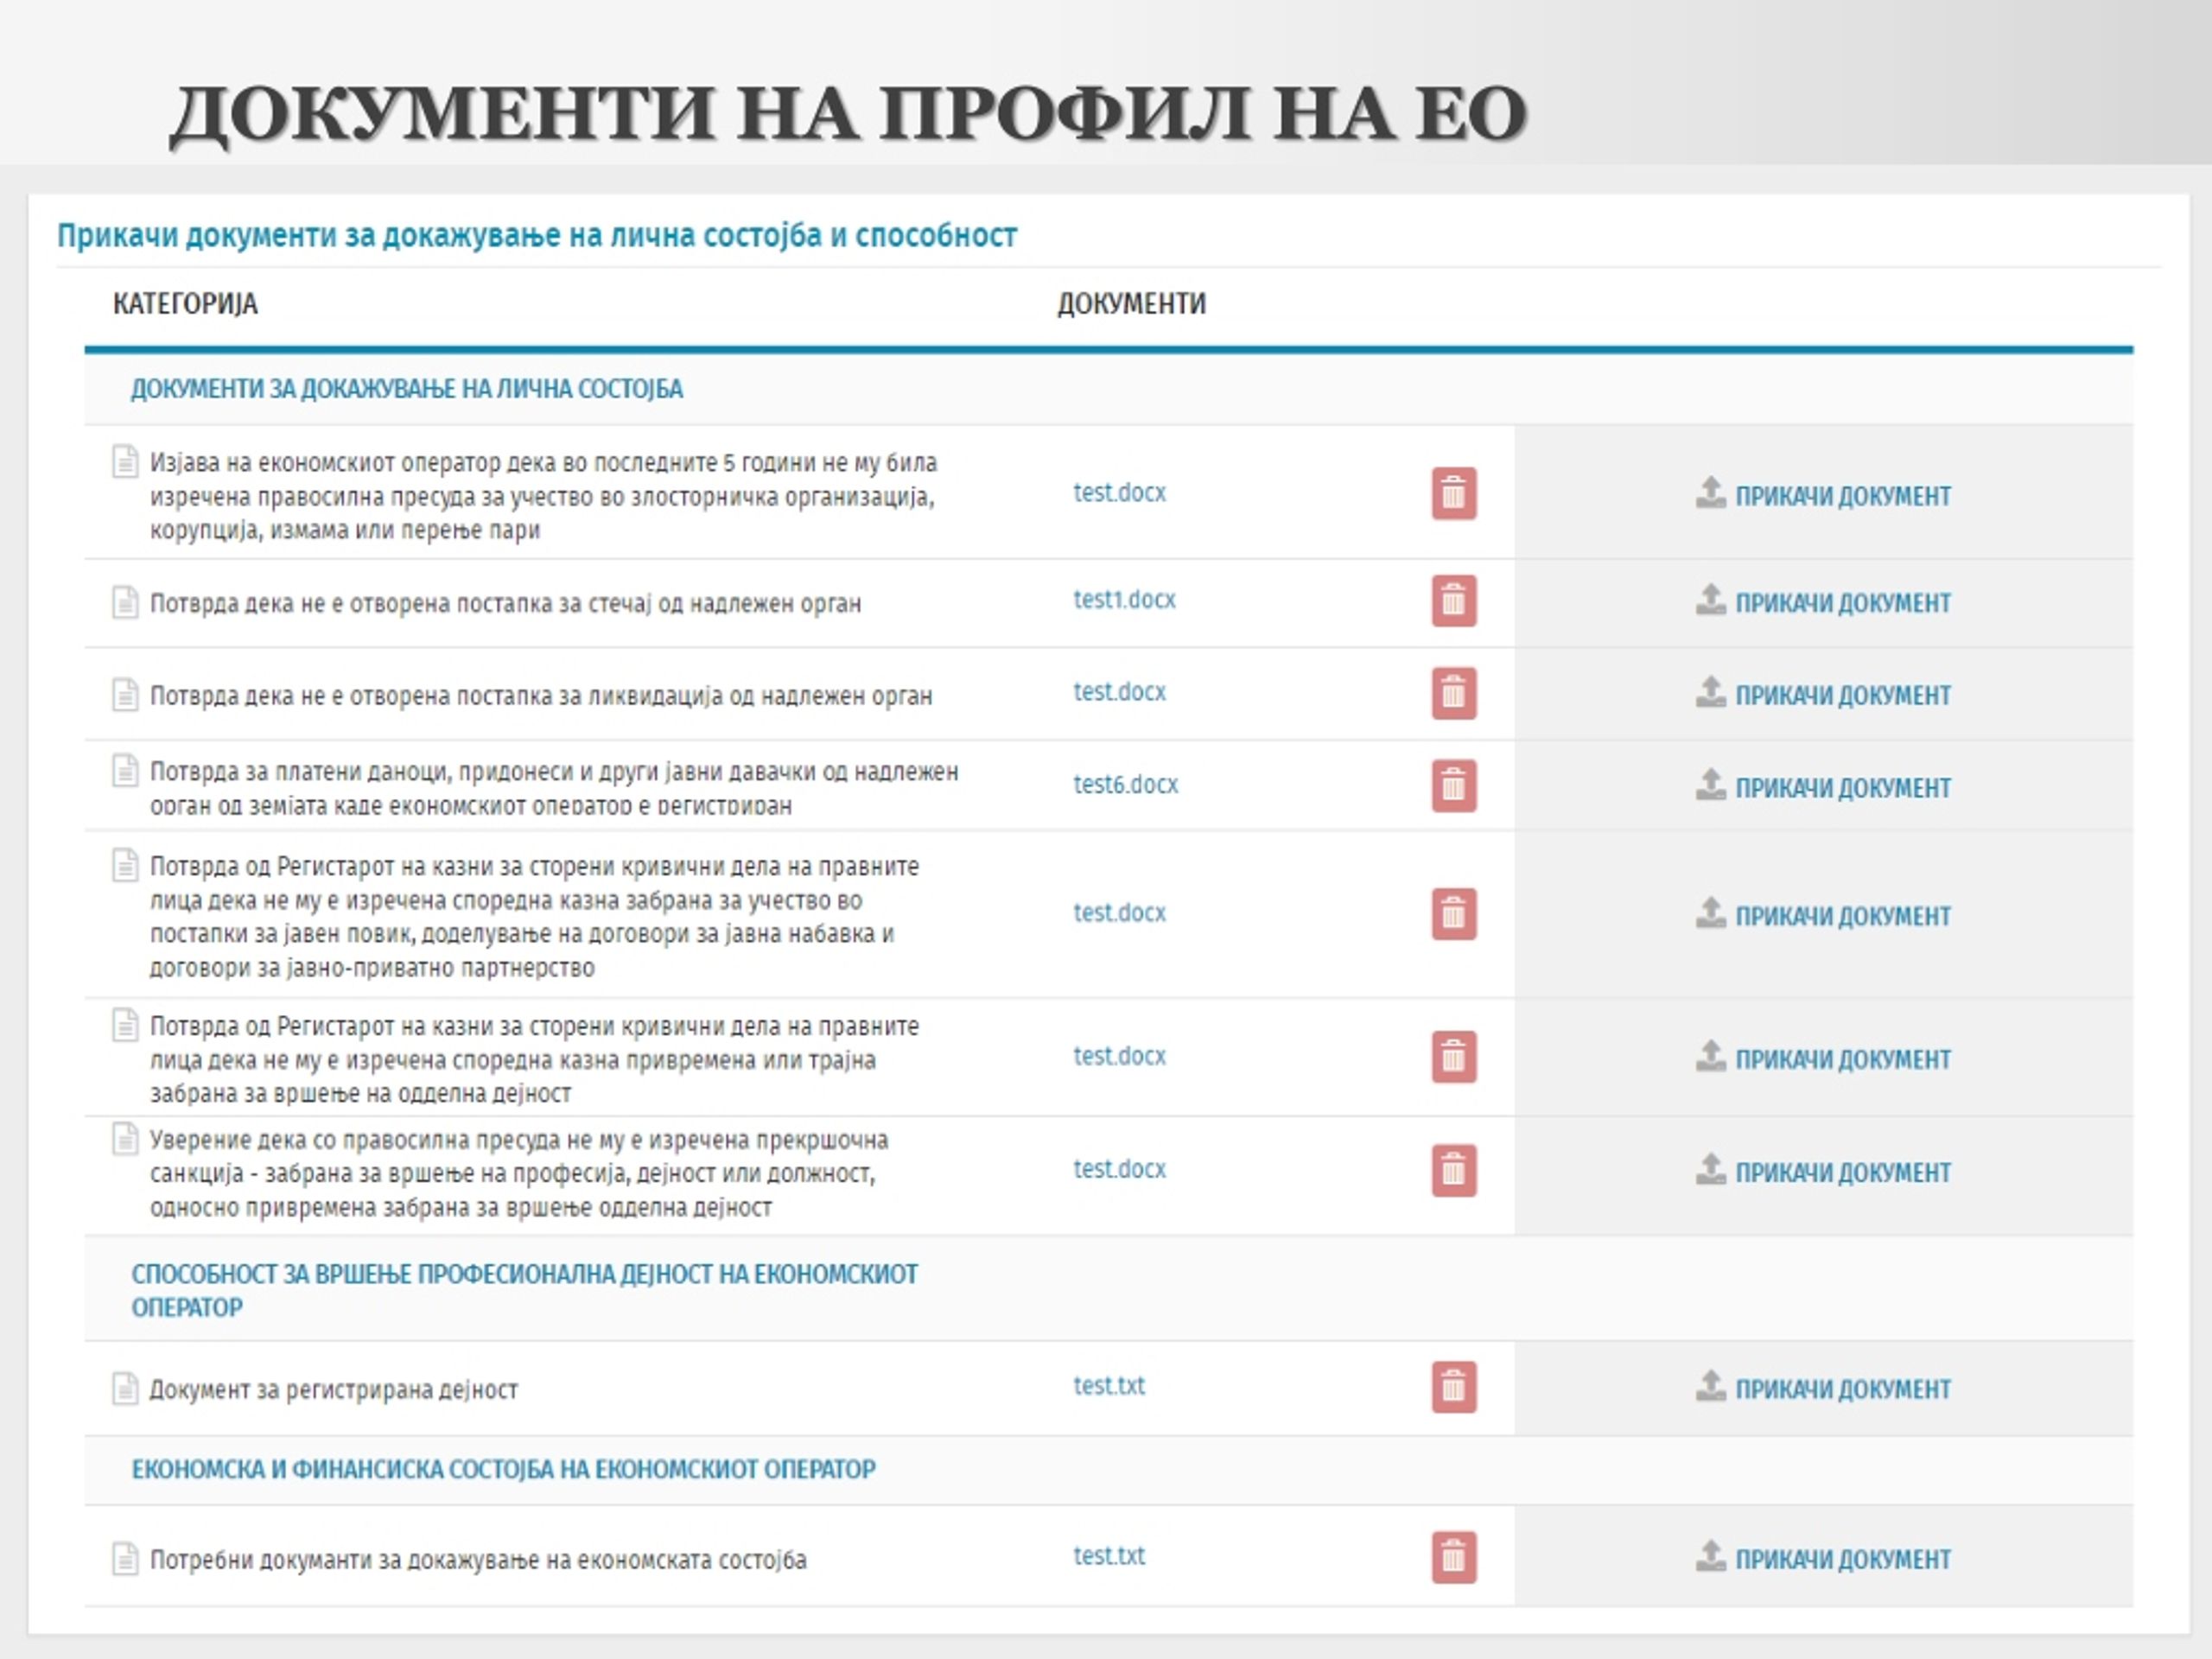This screenshot has width=2212, height=1659.
Task: Click text Потврда дека не е отворена постапка за стечај
Action: 505,603
